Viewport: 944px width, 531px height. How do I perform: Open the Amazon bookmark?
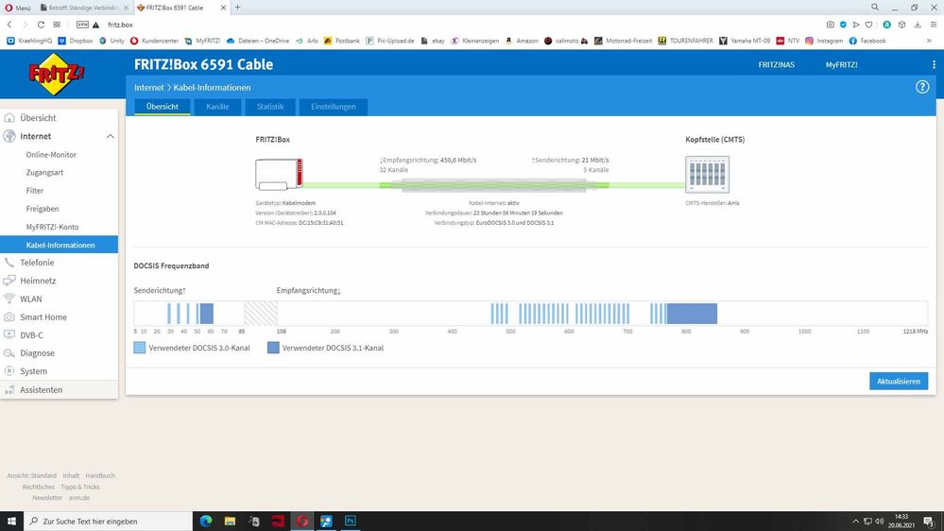click(x=522, y=41)
